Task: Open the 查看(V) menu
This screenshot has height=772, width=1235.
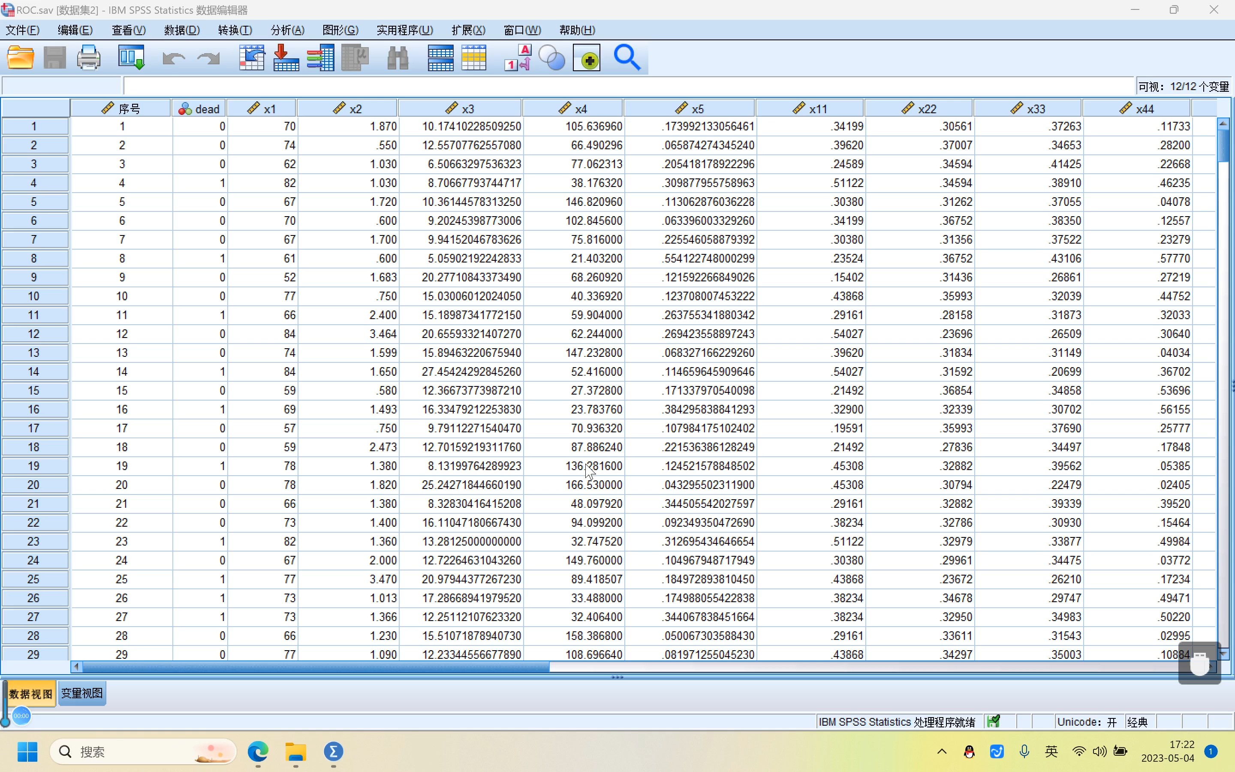Action: 129,30
